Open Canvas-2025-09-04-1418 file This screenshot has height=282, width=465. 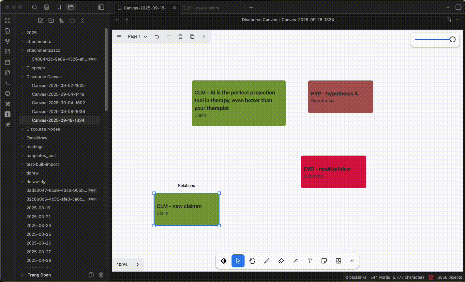click(x=58, y=94)
